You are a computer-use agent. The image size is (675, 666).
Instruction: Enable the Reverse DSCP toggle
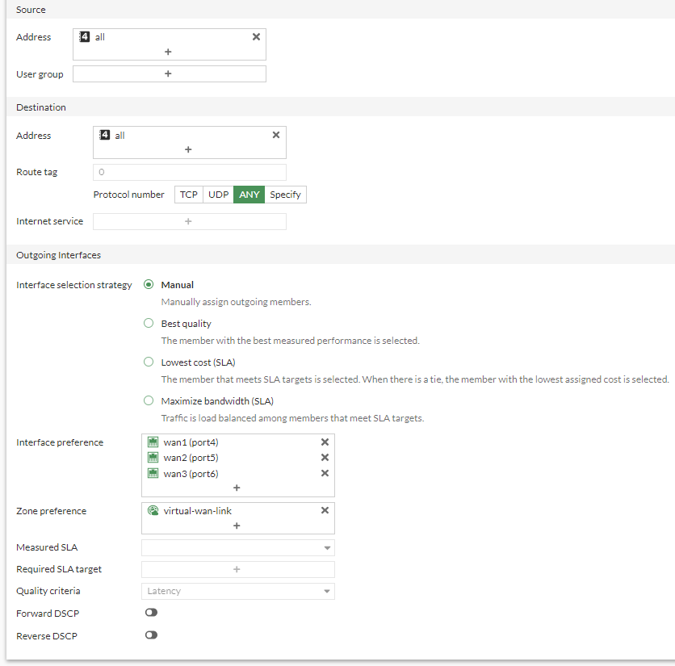pos(151,635)
